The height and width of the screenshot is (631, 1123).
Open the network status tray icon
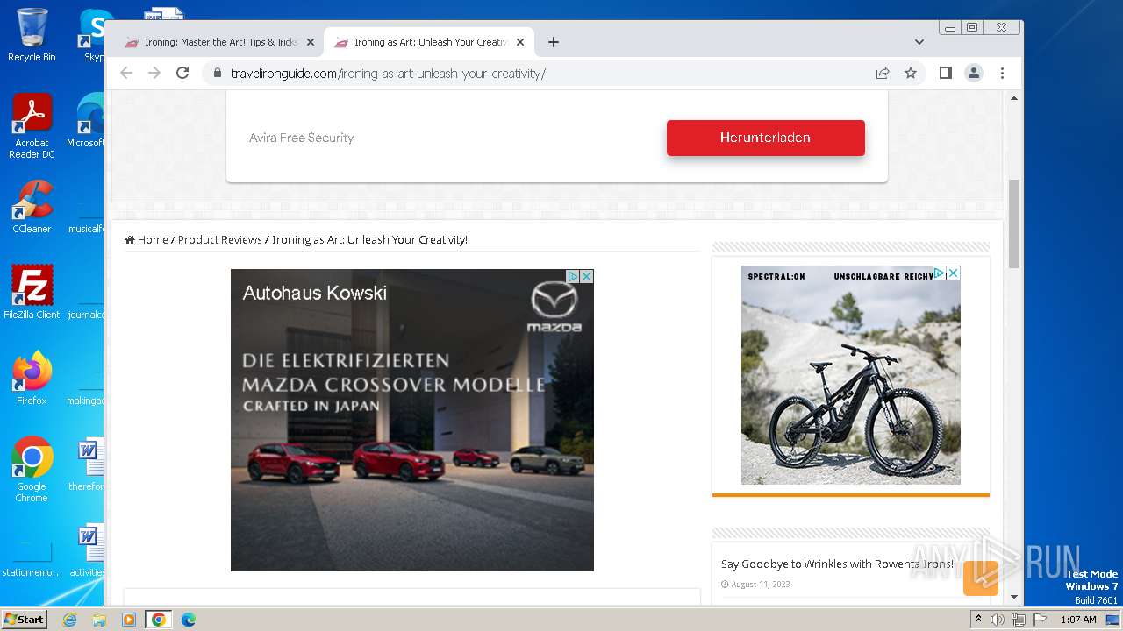[x=1018, y=620]
